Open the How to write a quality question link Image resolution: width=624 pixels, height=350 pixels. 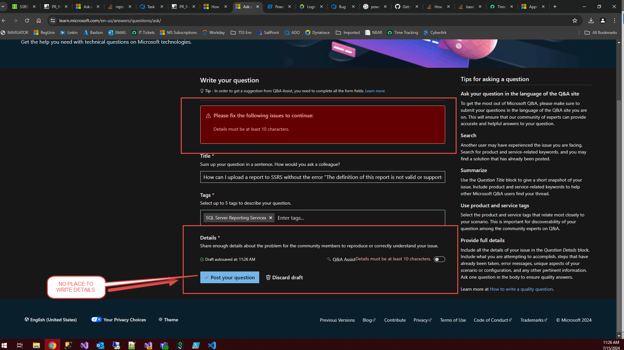click(521, 289)
